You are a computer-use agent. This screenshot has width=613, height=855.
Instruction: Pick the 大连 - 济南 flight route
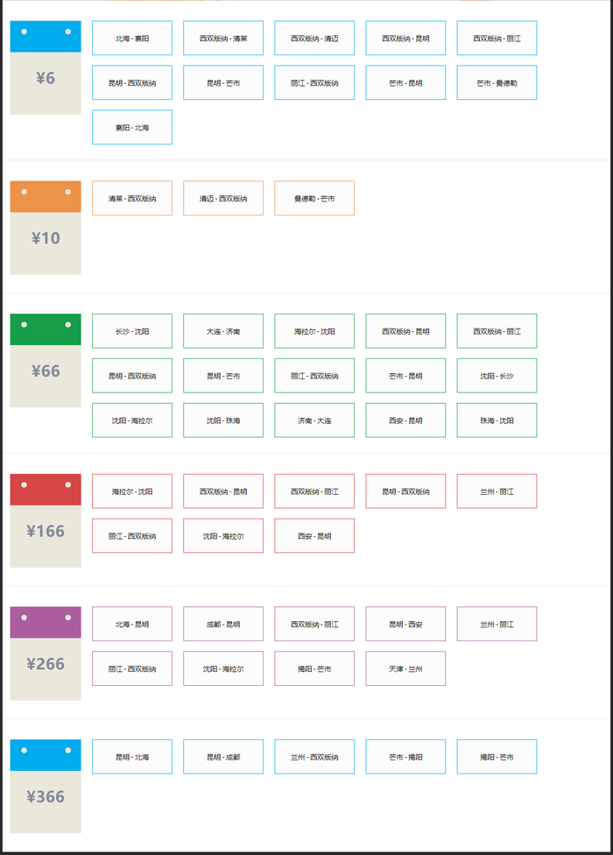point(223,332)
